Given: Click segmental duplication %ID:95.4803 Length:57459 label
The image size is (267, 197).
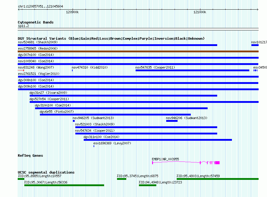Looking at the screenshot, I should coord(198,176).
